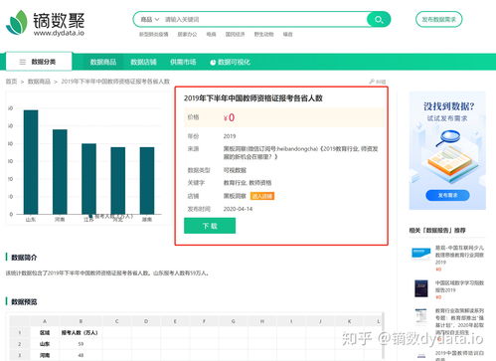Click the green 下载 download button
The image size is (496, 361).
tap(210, 226)
